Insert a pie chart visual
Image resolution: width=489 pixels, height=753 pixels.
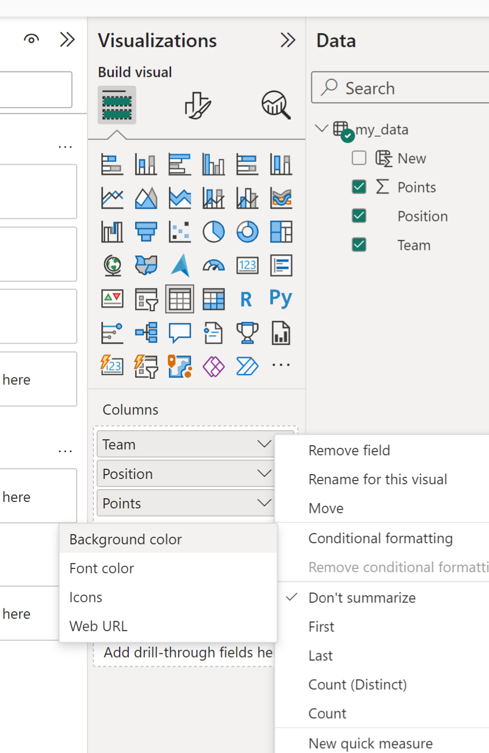[214, 232]
